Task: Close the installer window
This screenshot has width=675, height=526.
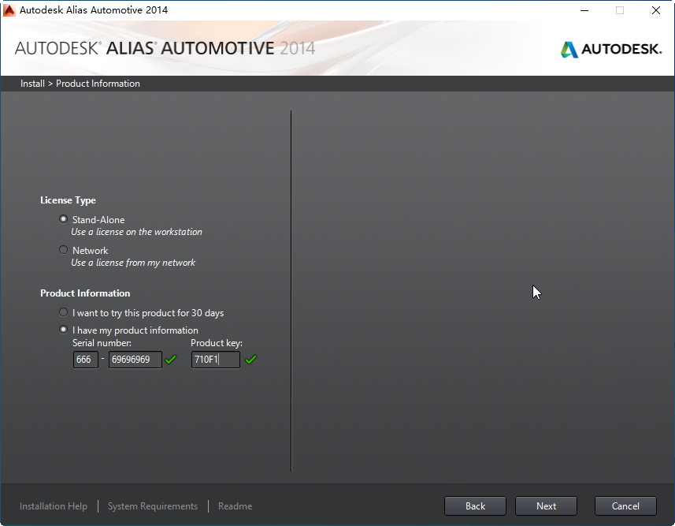Action: coord(655,10)
